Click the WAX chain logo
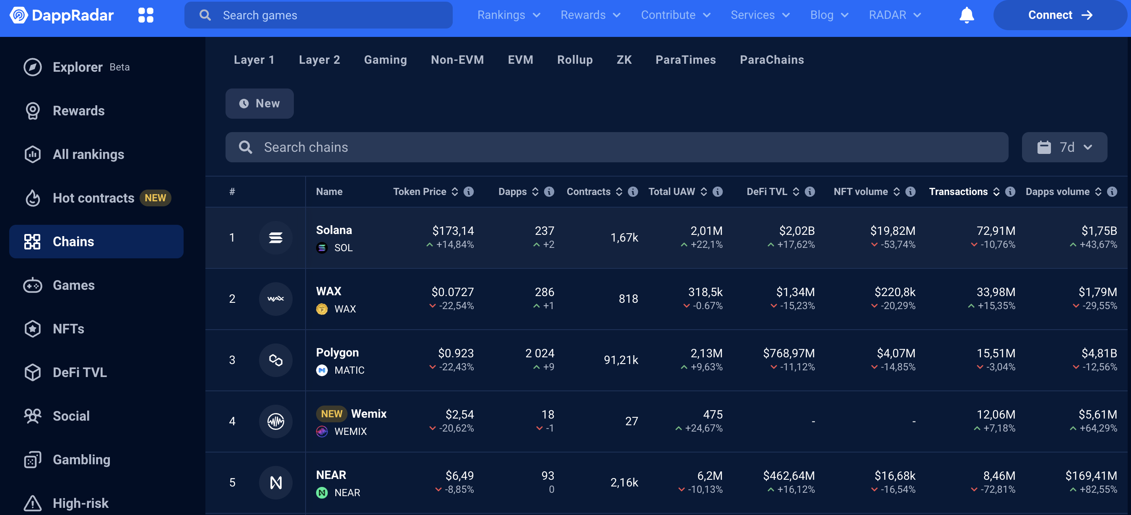The height and width of the screenshot is (515, 1131). 276,299
